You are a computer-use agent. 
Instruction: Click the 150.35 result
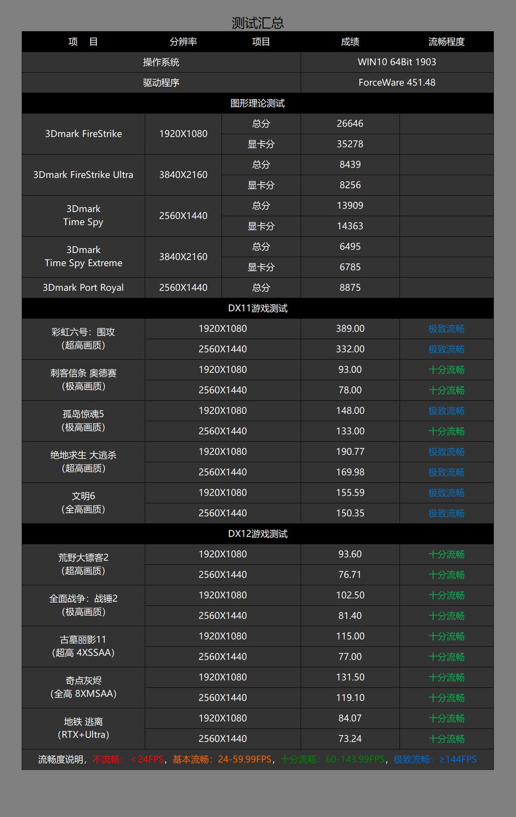click(350, 513)
